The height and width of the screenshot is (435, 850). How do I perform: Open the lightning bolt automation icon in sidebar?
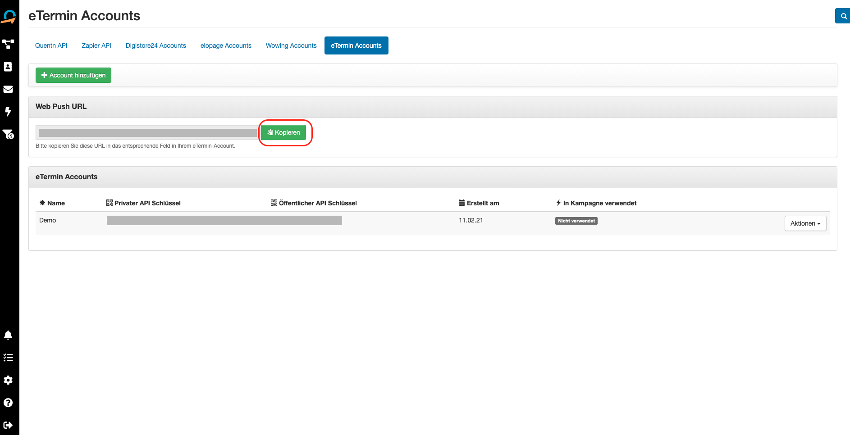click(x=8, y=112)
